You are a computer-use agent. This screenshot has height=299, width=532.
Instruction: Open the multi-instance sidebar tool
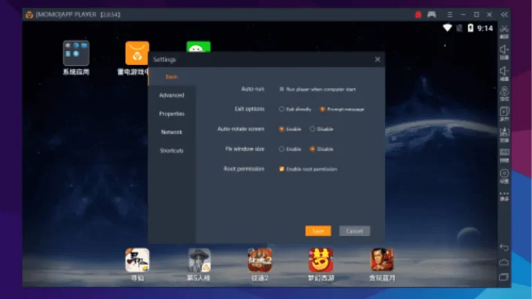coord(504,112)
